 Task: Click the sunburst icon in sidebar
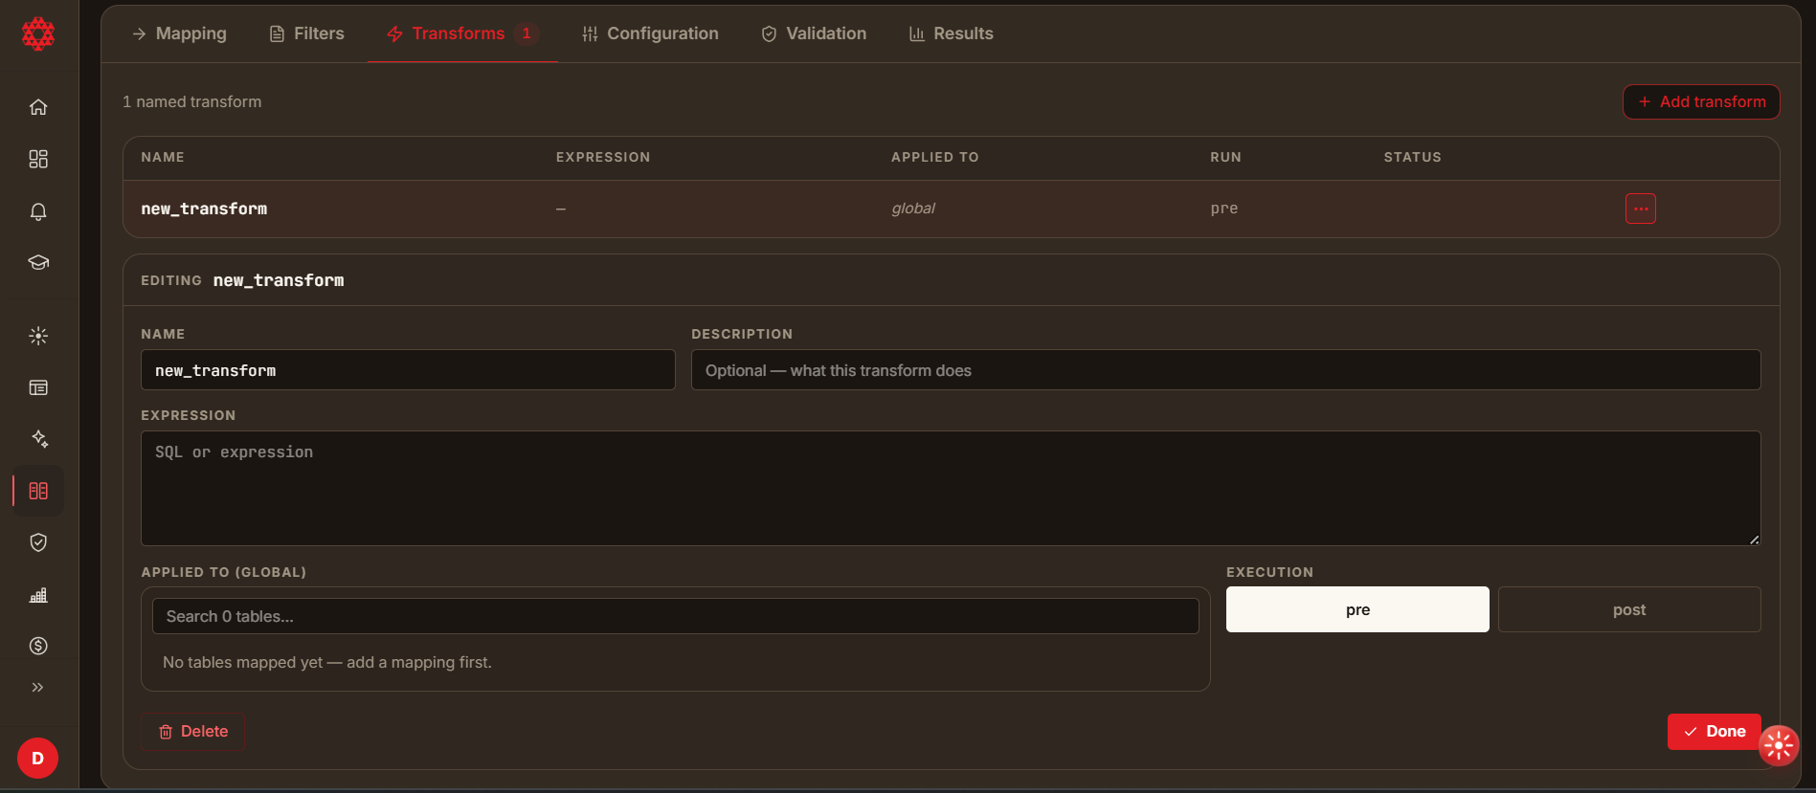(x=38, y=336)
